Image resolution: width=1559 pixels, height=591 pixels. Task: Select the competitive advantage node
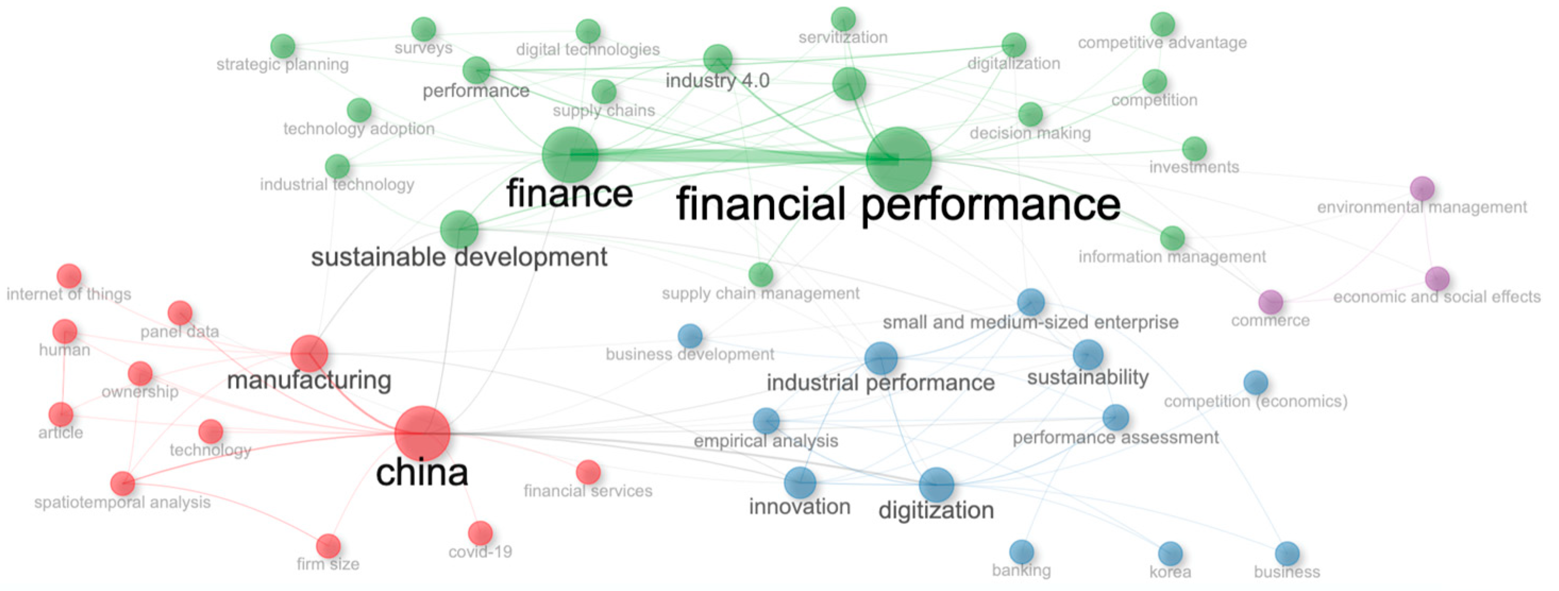coord(1162,25)
